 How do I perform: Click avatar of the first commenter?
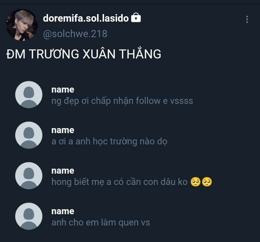(29, 94)
